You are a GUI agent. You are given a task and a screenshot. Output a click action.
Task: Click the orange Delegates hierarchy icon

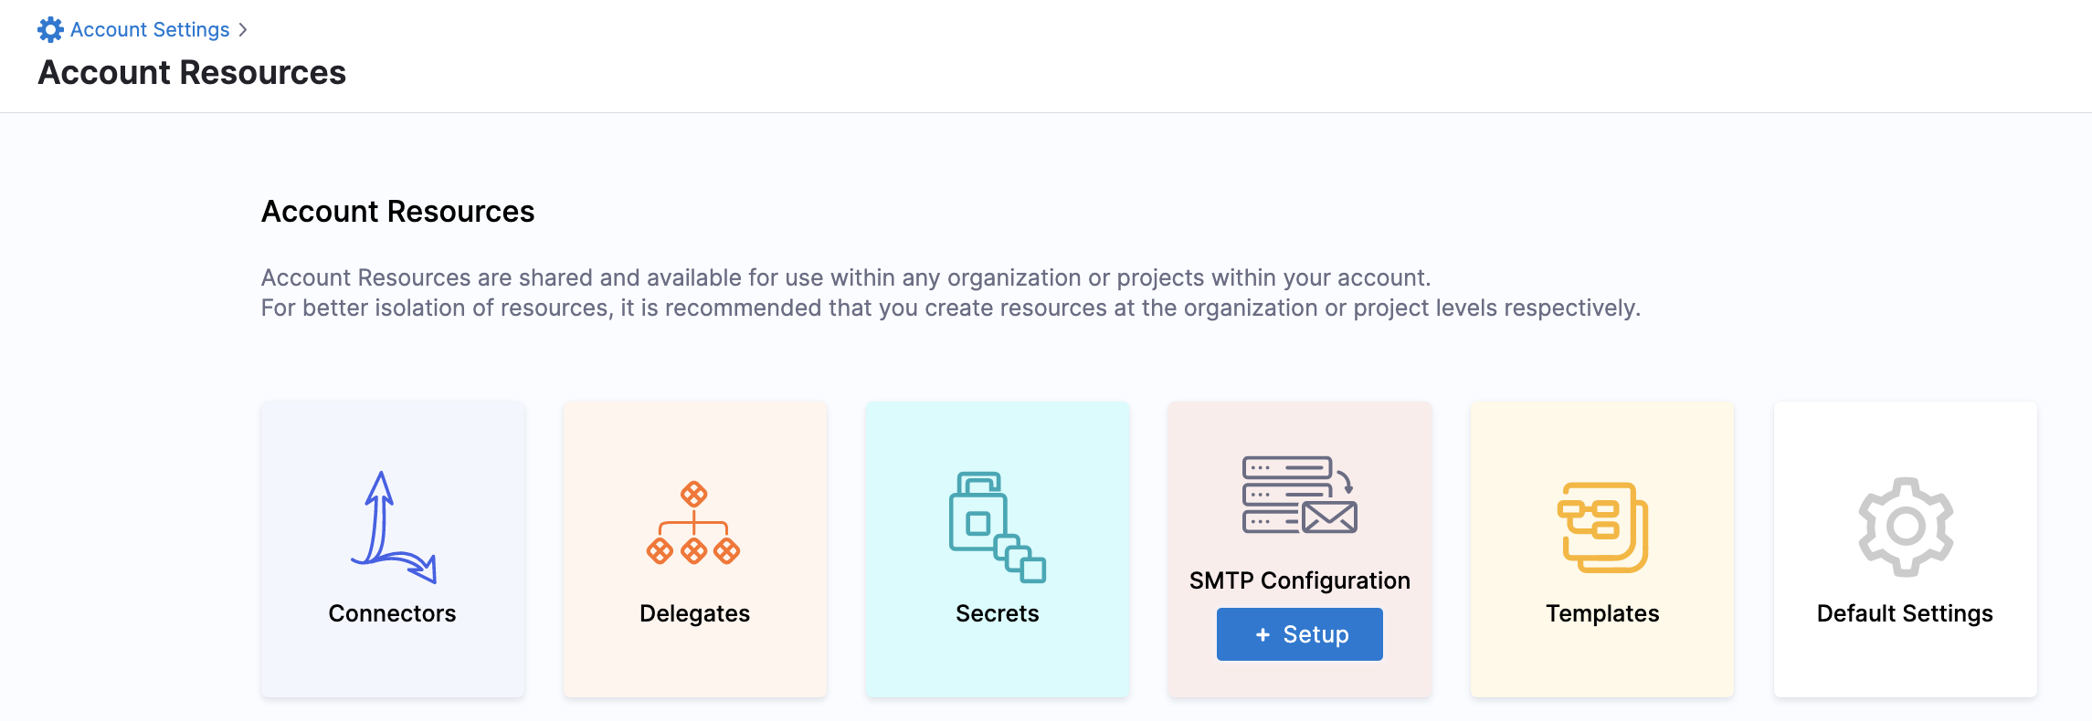(694, 524)
